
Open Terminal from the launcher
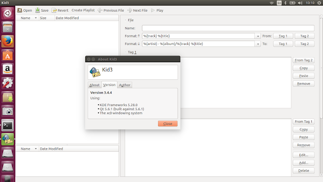point(8,125)
